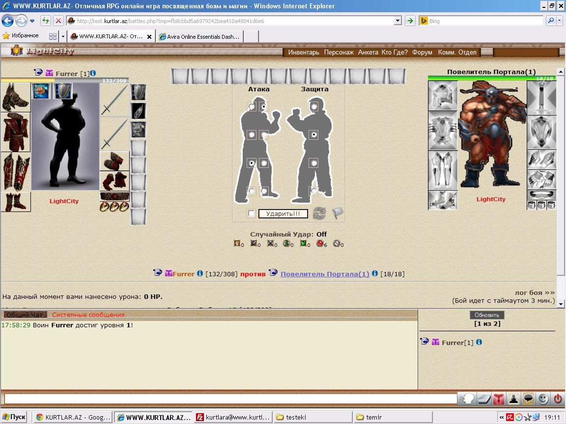Open the Пуск start button
The width and height of the screenshot is (566, 424).
[14, 417]
